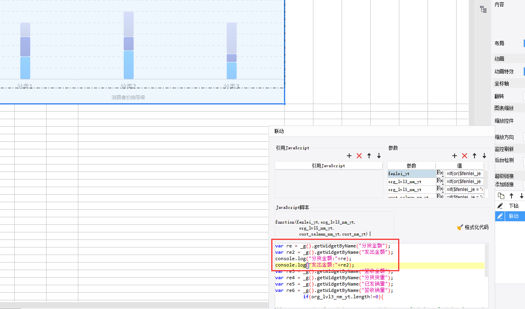Move selected parameter down
This screenshot has height=309, width=525.
(x=484, y=156)
